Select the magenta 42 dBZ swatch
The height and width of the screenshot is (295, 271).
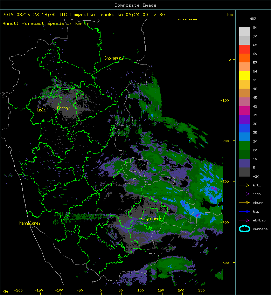coord(244,110)
